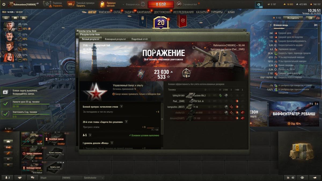Open the Achievements menu
Image resolution: width=322 pixels, height=181 pixels.
click(x=163, y=12)
